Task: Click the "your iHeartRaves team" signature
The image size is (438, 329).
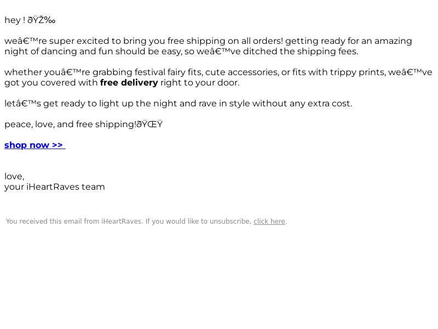Action: pos(54,187)
